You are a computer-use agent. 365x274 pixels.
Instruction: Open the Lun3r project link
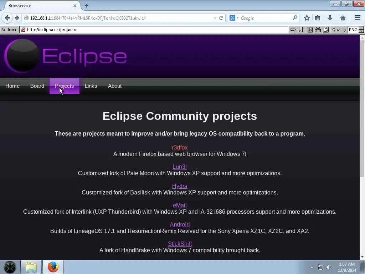180,167
